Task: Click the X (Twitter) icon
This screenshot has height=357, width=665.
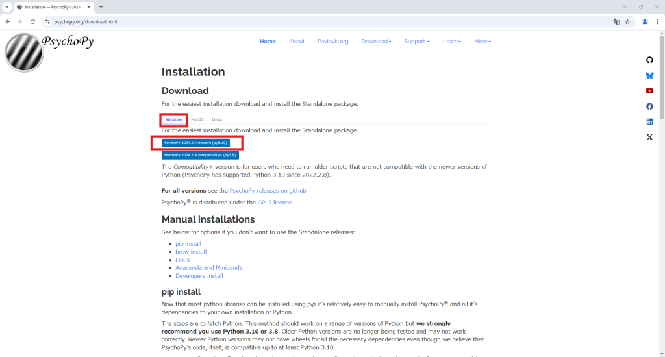Action: (649, 137)
